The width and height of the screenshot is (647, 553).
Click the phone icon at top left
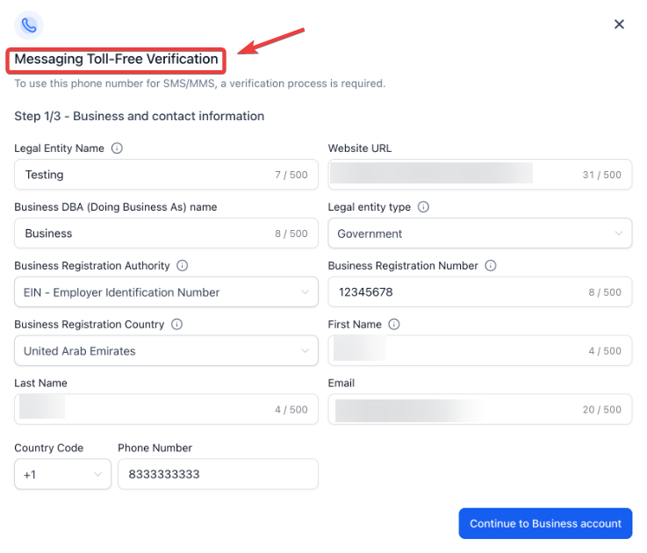[x=29, y=25]
